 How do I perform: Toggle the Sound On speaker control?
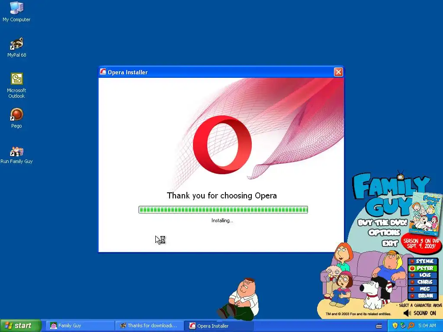tap(420, 313)
